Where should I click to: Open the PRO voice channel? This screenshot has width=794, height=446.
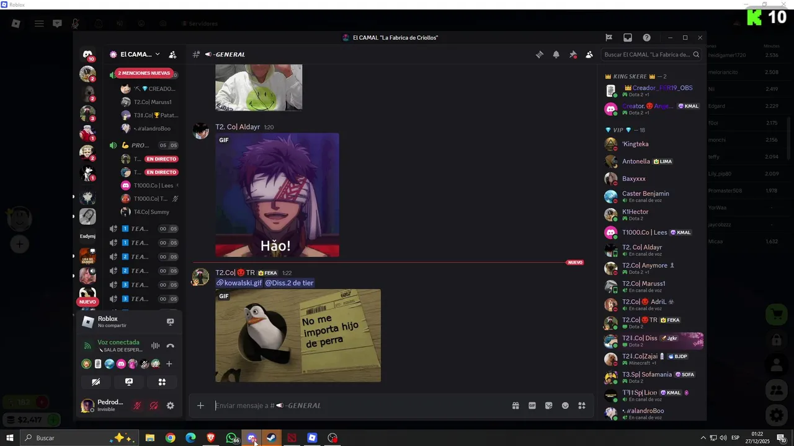pyautogui.click(x=144, y=146)
